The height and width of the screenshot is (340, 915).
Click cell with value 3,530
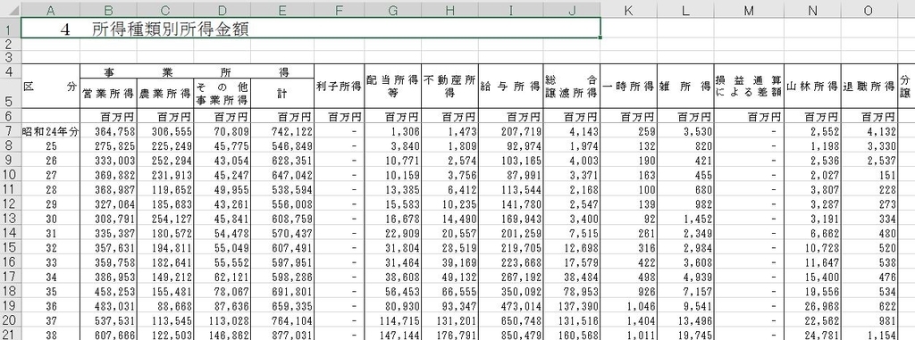[685, 130]
